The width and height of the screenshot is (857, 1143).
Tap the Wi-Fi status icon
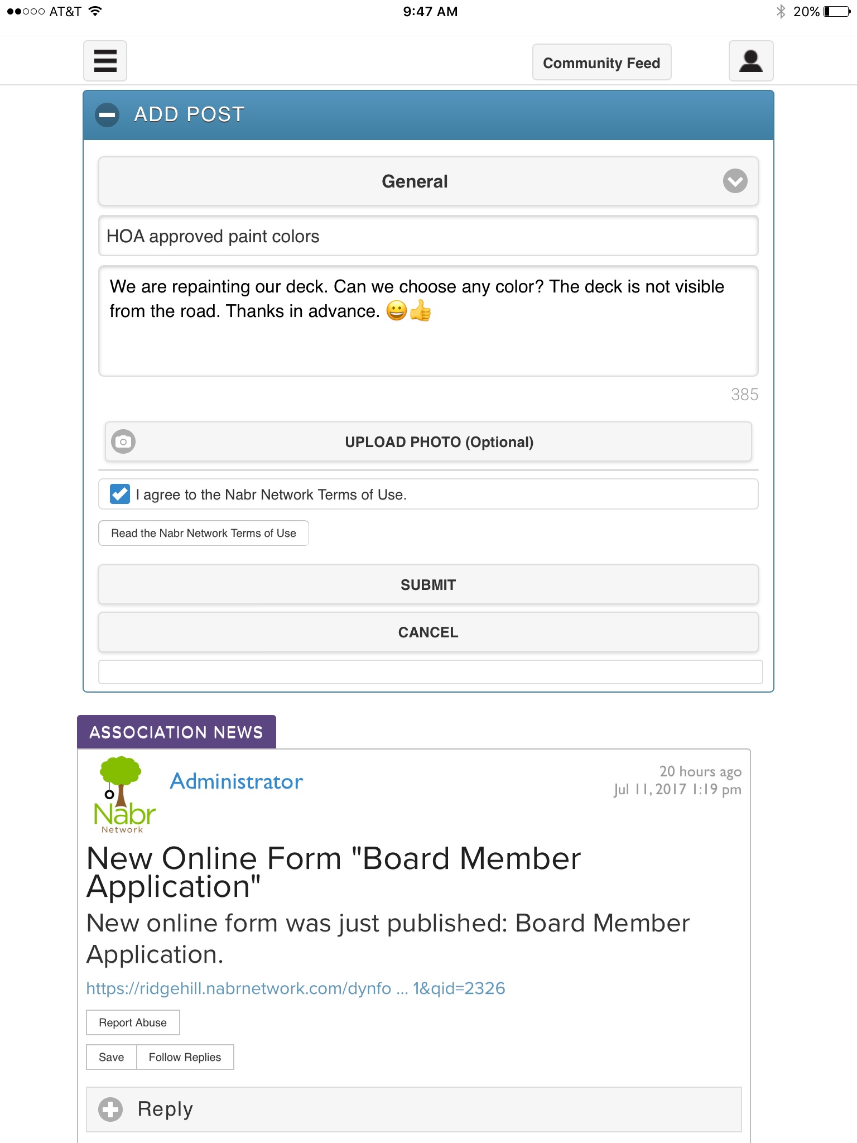pyautogui.click(x=95, y=11)
